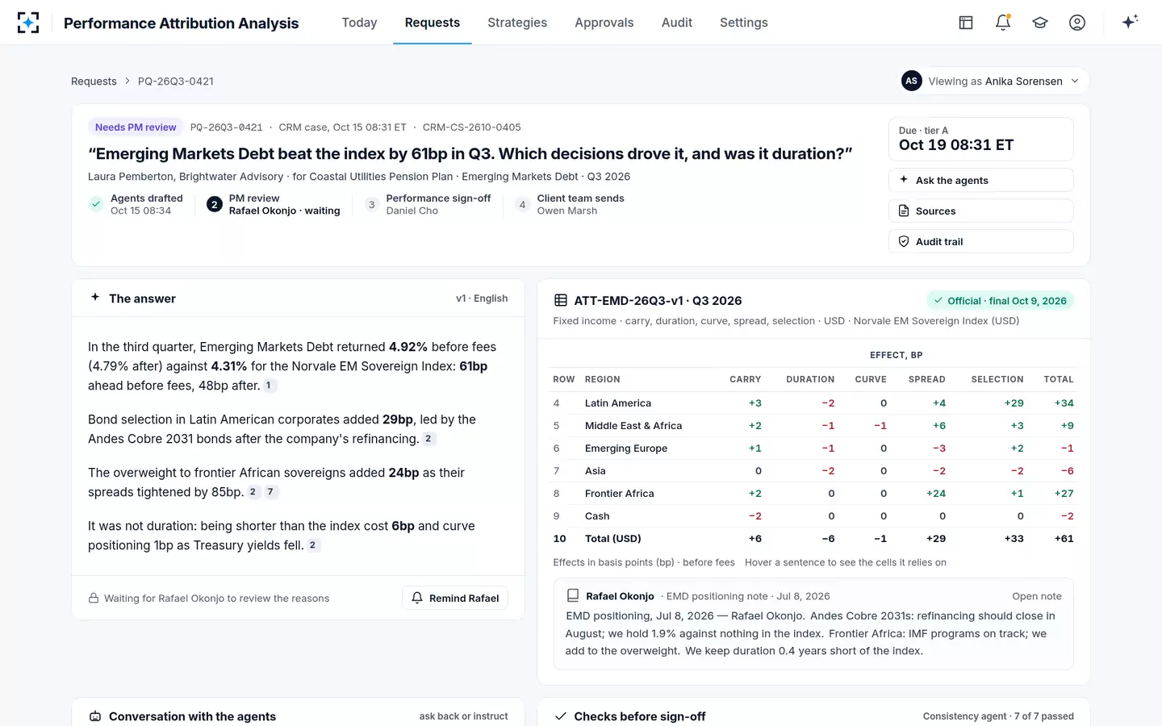Screen dimensions: 1162x726
Task: Click the lock icon by Waiting for Rafael
Action: (94, 598)
